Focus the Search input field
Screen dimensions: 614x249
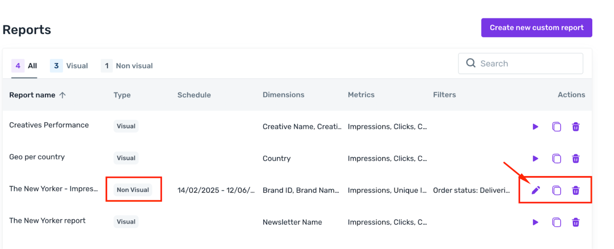tap(520, 63)
